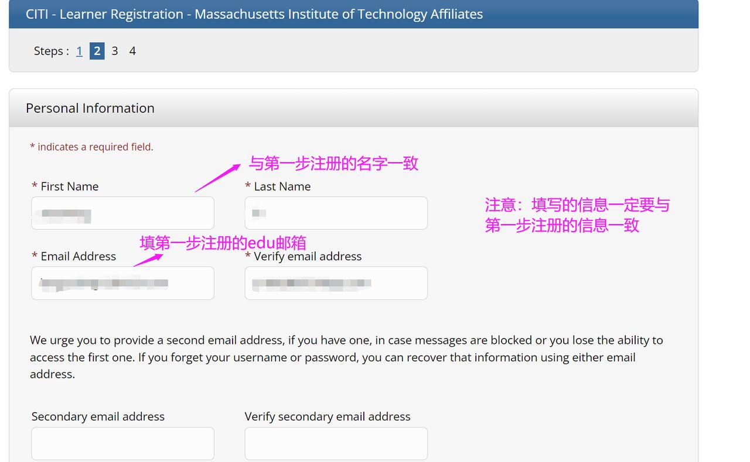The height and width of the screenshot is (462, 750).
Task: Focus the First Name input field
Action: (122, 213)
